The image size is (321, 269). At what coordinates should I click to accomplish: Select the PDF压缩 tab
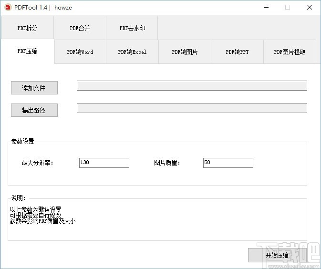point(28,52)
